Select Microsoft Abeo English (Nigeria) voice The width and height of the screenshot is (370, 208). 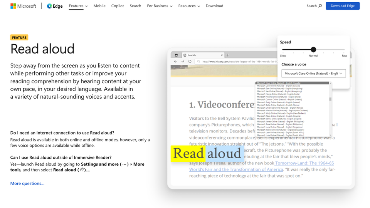coord(278,116)
